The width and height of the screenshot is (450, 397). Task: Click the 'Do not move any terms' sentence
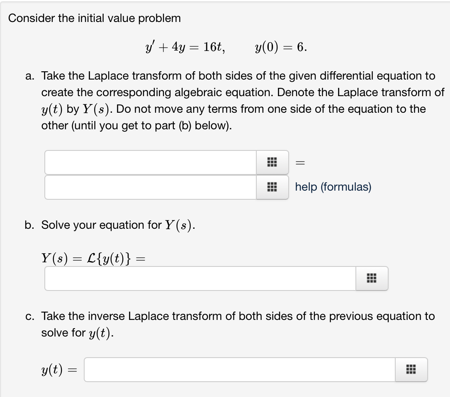click(272, 109)
